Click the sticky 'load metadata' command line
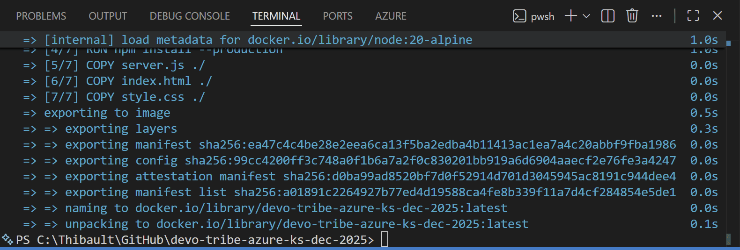 pos(258,40)
